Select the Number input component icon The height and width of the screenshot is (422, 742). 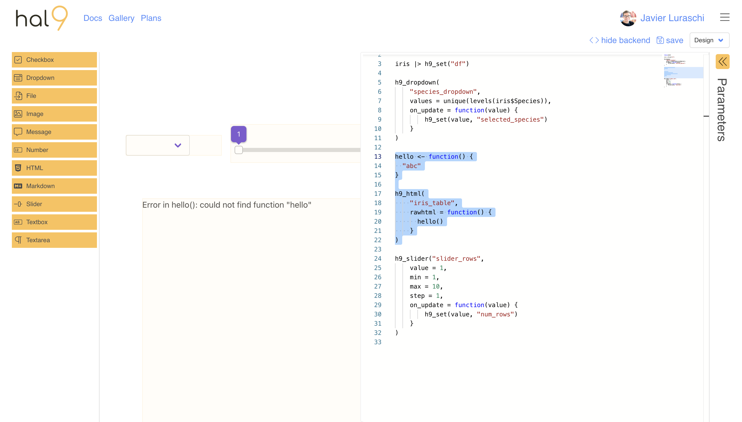point(18,150)
